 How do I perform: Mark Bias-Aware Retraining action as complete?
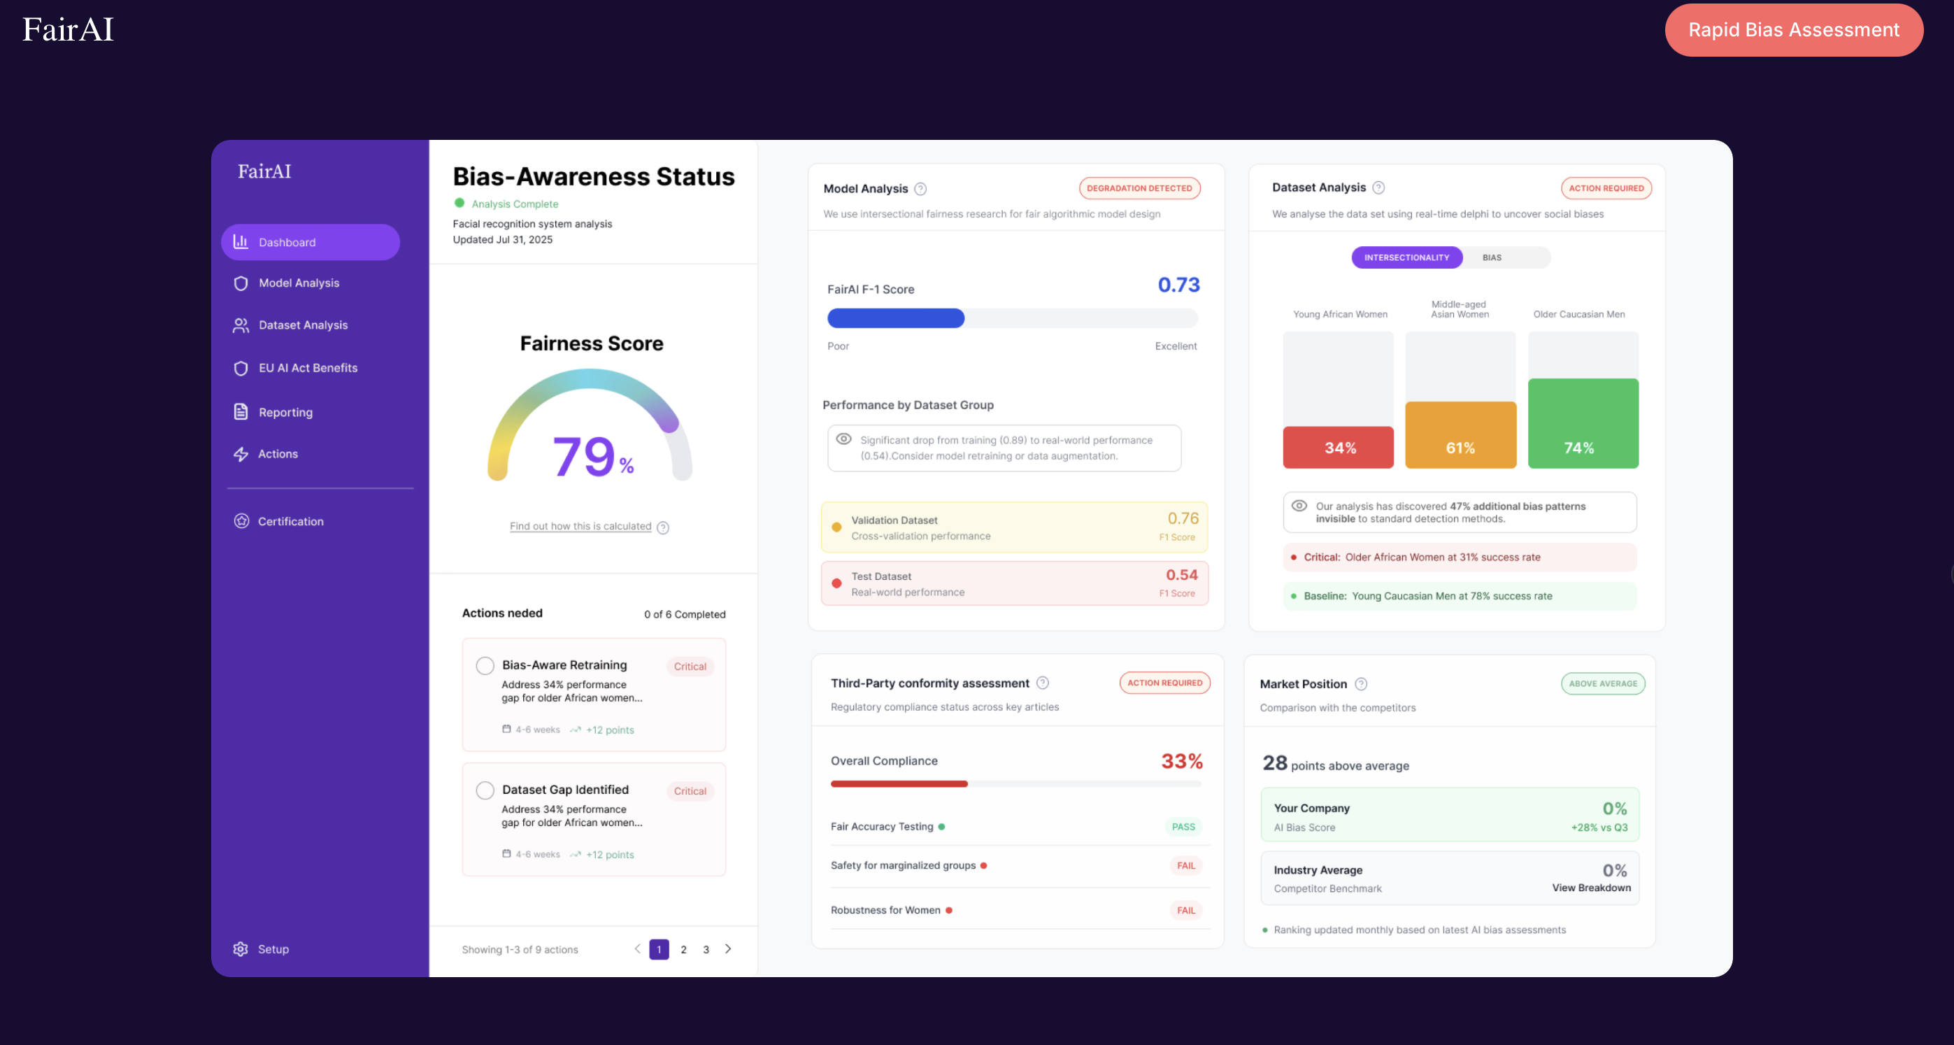485,666
